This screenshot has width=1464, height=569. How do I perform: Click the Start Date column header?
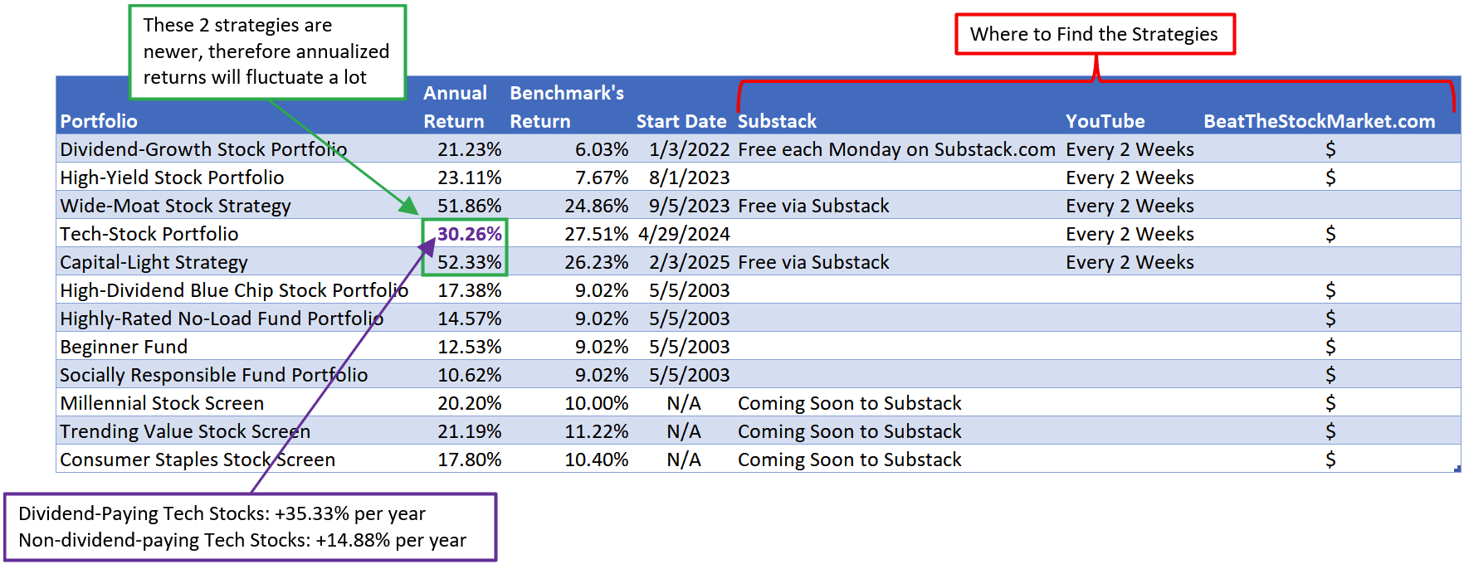click(x=681, y=121)
